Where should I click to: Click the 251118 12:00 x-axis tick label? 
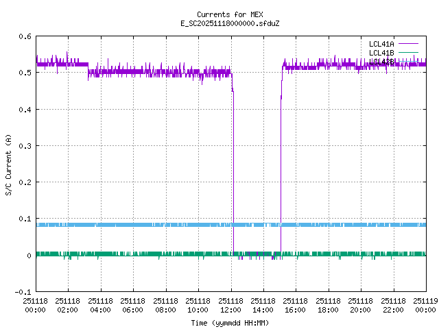231,305
